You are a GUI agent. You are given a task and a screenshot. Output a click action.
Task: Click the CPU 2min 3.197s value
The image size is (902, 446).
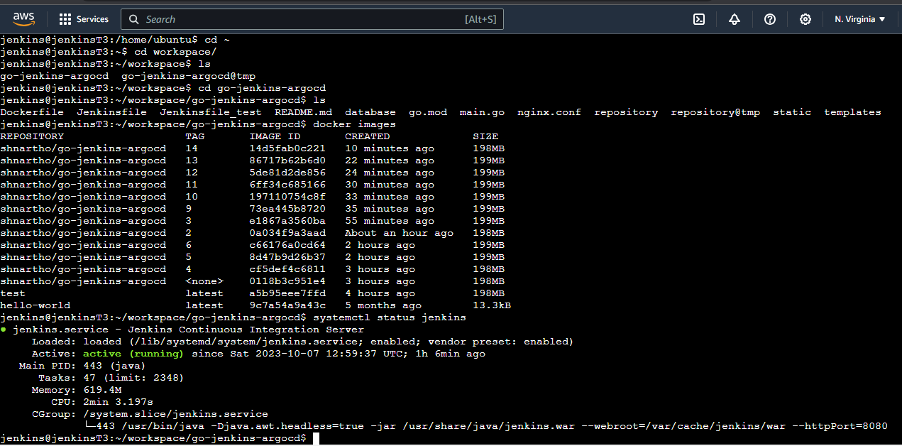118,402
